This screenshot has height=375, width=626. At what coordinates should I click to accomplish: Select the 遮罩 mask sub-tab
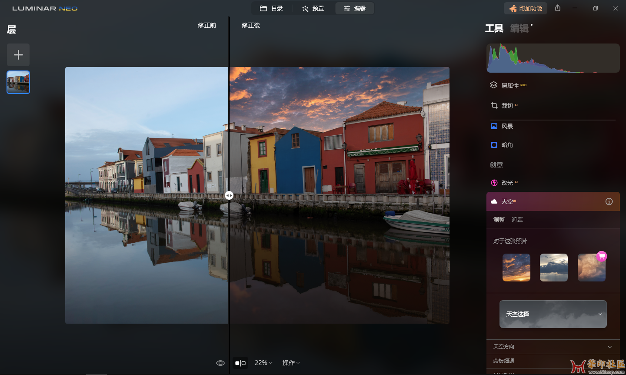point(517,220)
